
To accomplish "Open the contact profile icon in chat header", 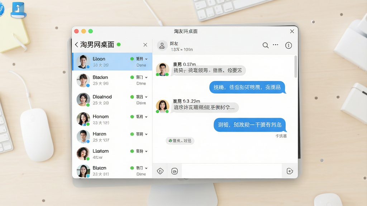I will 162,45.
